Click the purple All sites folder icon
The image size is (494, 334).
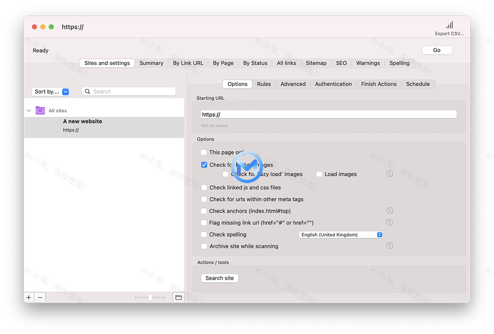point(40,110)
